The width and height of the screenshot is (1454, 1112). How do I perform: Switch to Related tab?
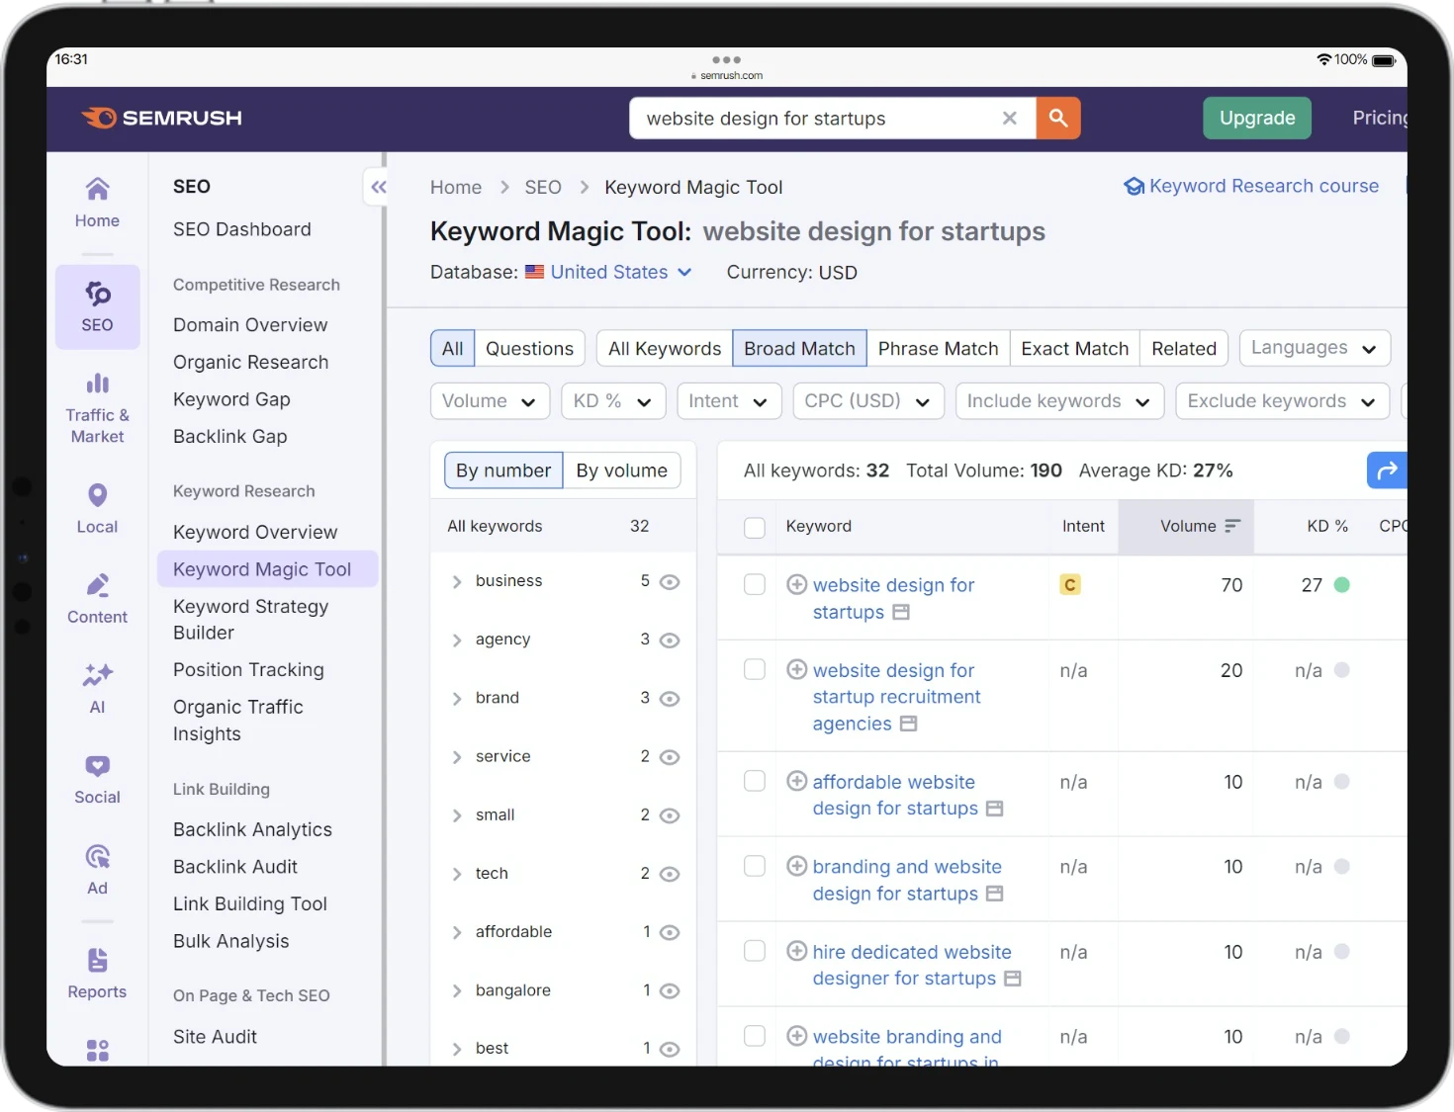(1184, 348)
